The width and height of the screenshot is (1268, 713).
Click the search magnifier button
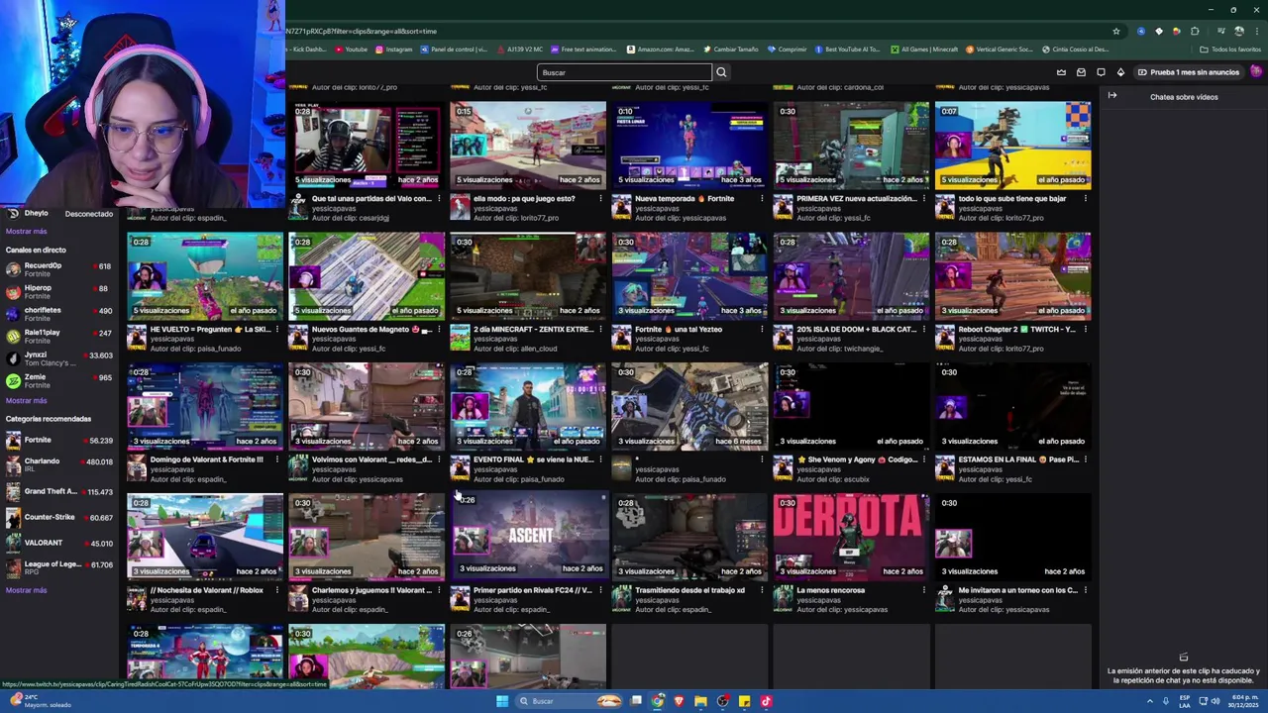click(x=721, y=72)
